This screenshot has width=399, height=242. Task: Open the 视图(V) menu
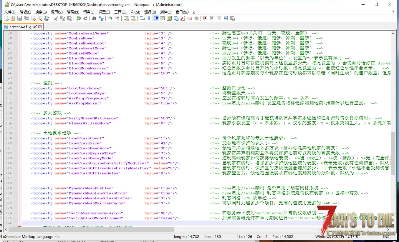[57, 12]
